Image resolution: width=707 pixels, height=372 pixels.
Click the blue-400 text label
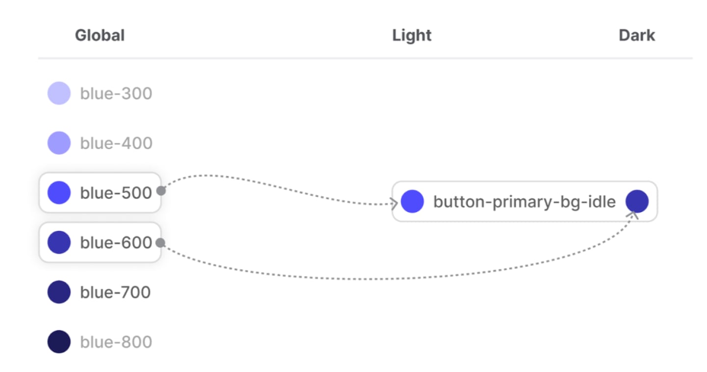tap(116, 143)
